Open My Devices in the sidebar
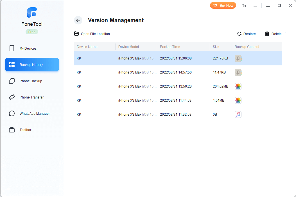This screenshot has height=197, width=296. pos(28,49)
